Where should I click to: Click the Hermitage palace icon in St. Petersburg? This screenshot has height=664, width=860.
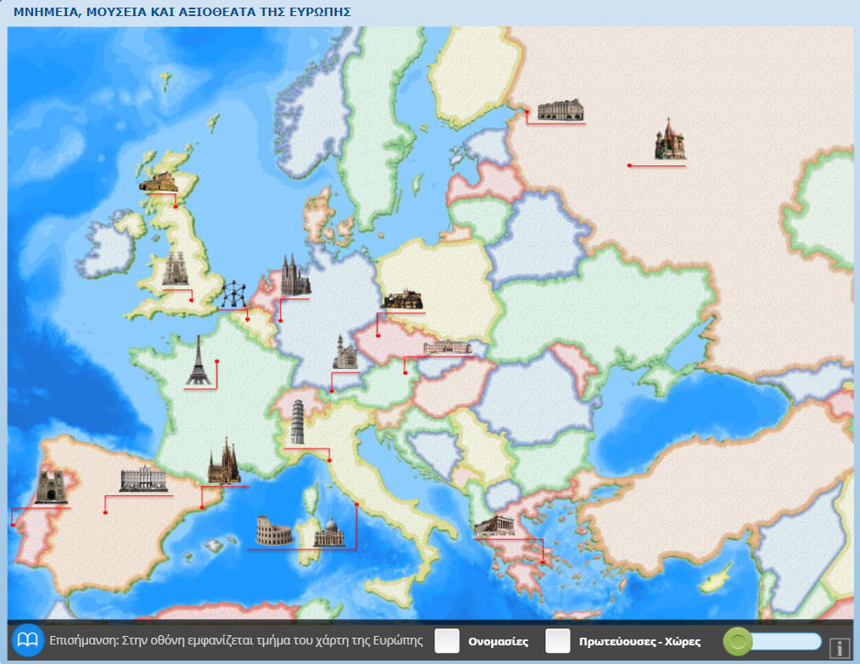[561, 109]
